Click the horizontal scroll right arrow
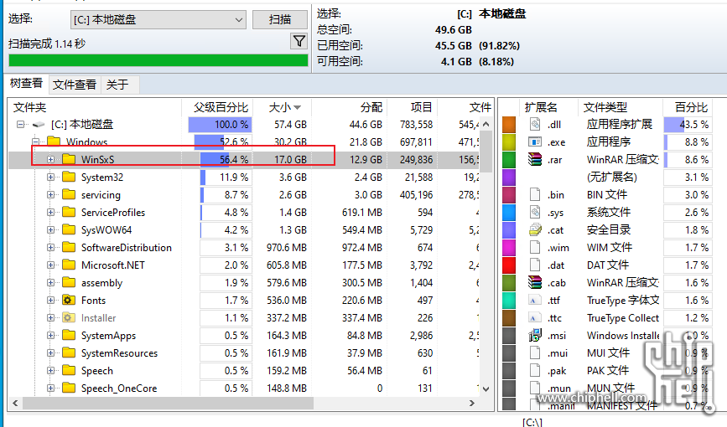The height and width of the screenshot is (427, 727). point(472,403)
